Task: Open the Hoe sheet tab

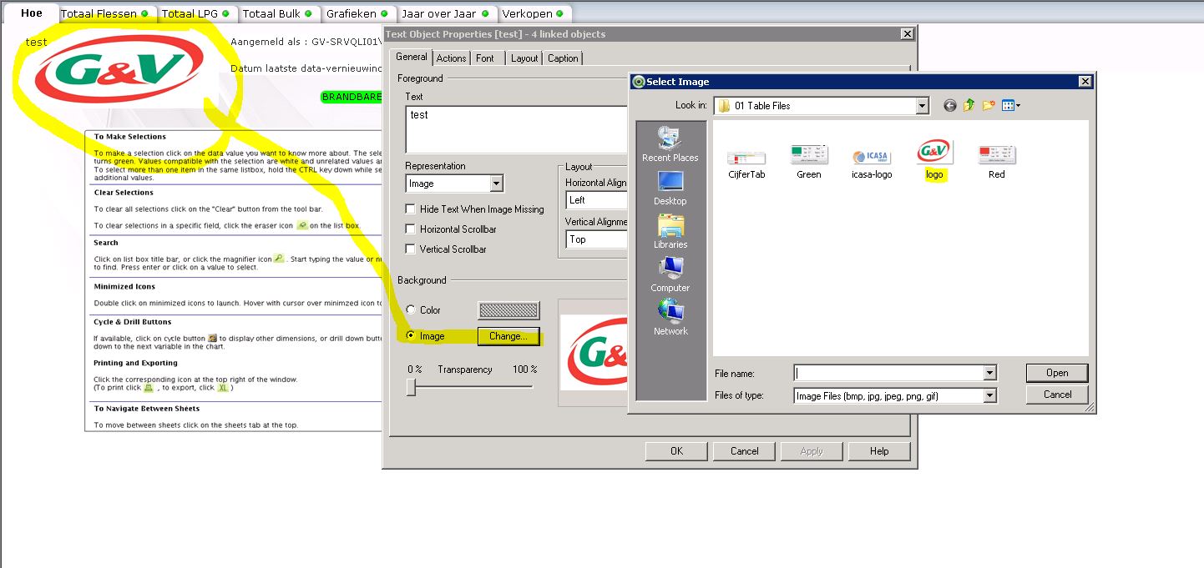Action: (32, 13)
